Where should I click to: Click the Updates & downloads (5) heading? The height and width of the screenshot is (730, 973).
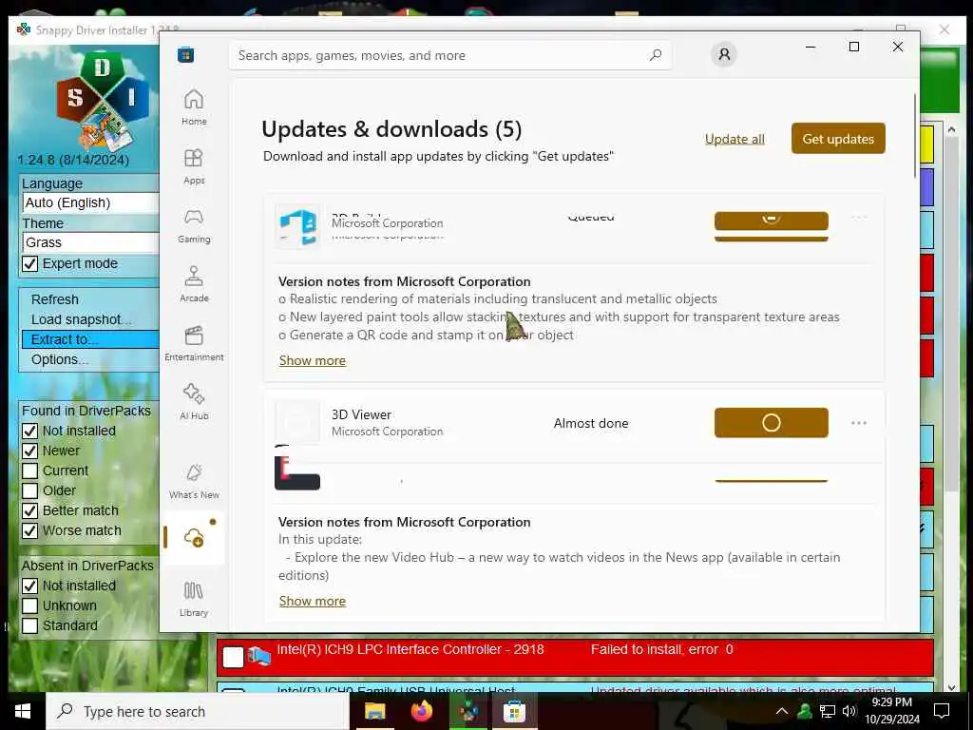(x=391, y=129)
